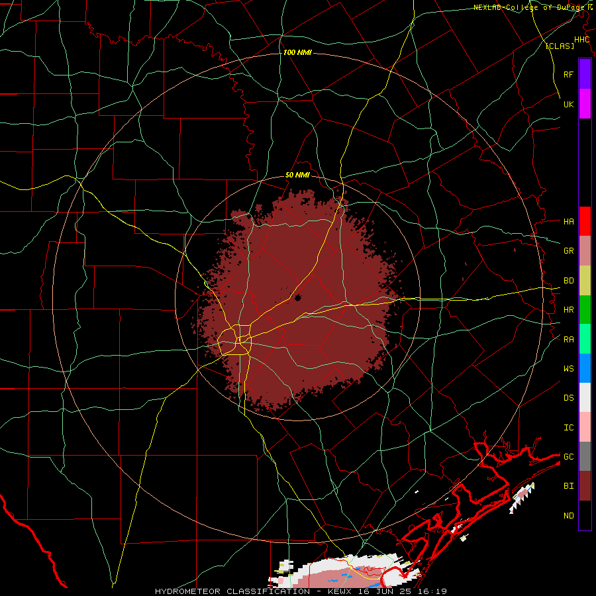Click the BI legend label
The width and height of the screenshot is (596, 596).
coord(568,486)
